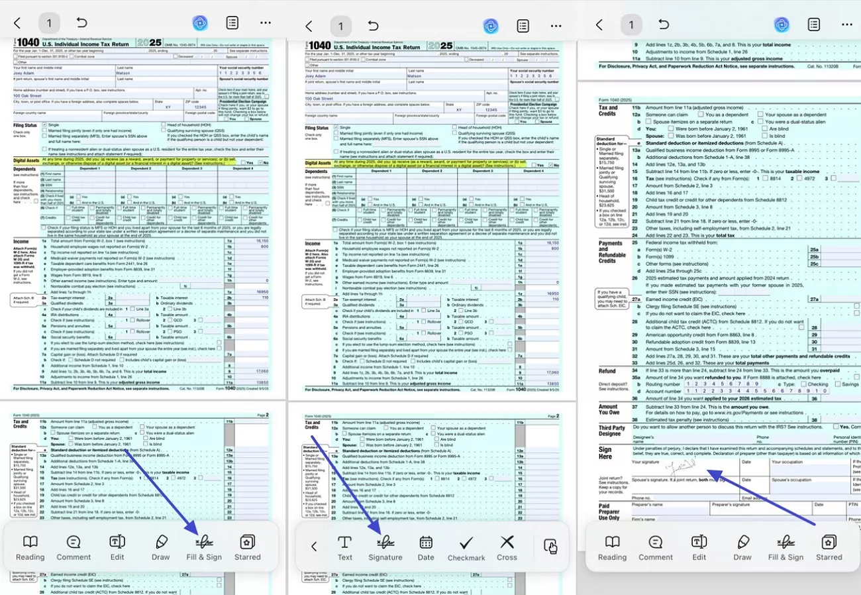Insert a Date stamp
861x595 pixels.
click(425, 545)
